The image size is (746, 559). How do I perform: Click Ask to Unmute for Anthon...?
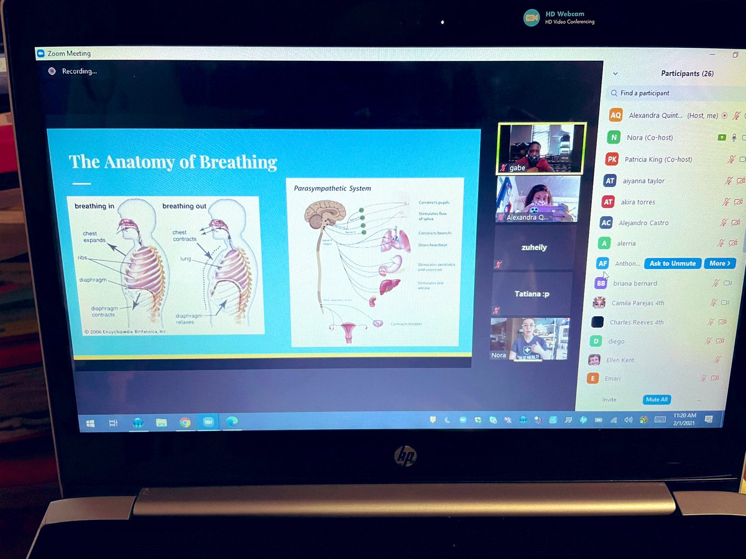673,263
